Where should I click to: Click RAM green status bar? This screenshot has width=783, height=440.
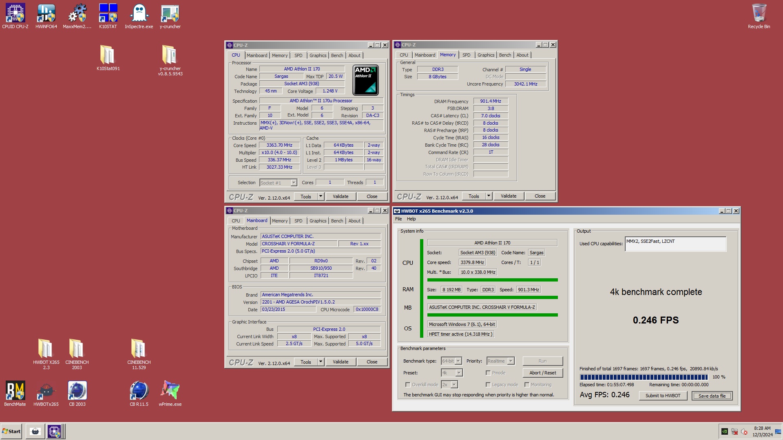pos(492,297)
